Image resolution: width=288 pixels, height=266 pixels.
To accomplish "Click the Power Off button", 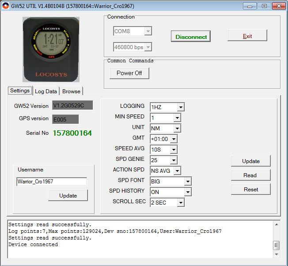I will click(129, 73).
